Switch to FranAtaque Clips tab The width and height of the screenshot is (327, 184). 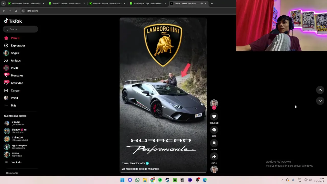[148, 4]
